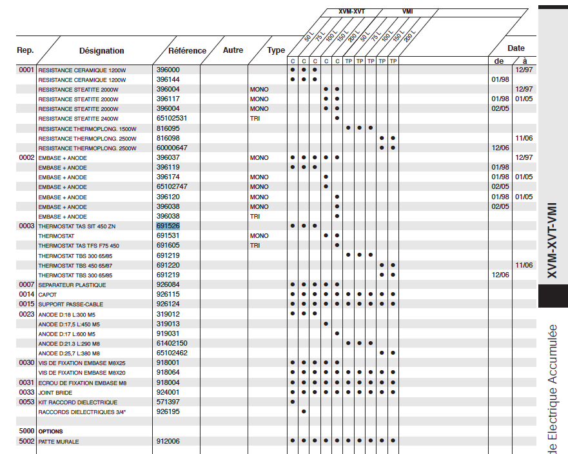Click "ANODE D:25,7 L:380 M8" designation
Screen dimensions: 568x454
tap(69, 353)
